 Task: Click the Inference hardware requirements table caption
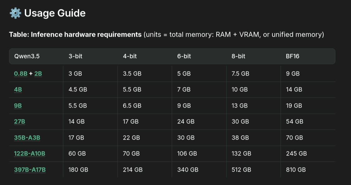75,35
